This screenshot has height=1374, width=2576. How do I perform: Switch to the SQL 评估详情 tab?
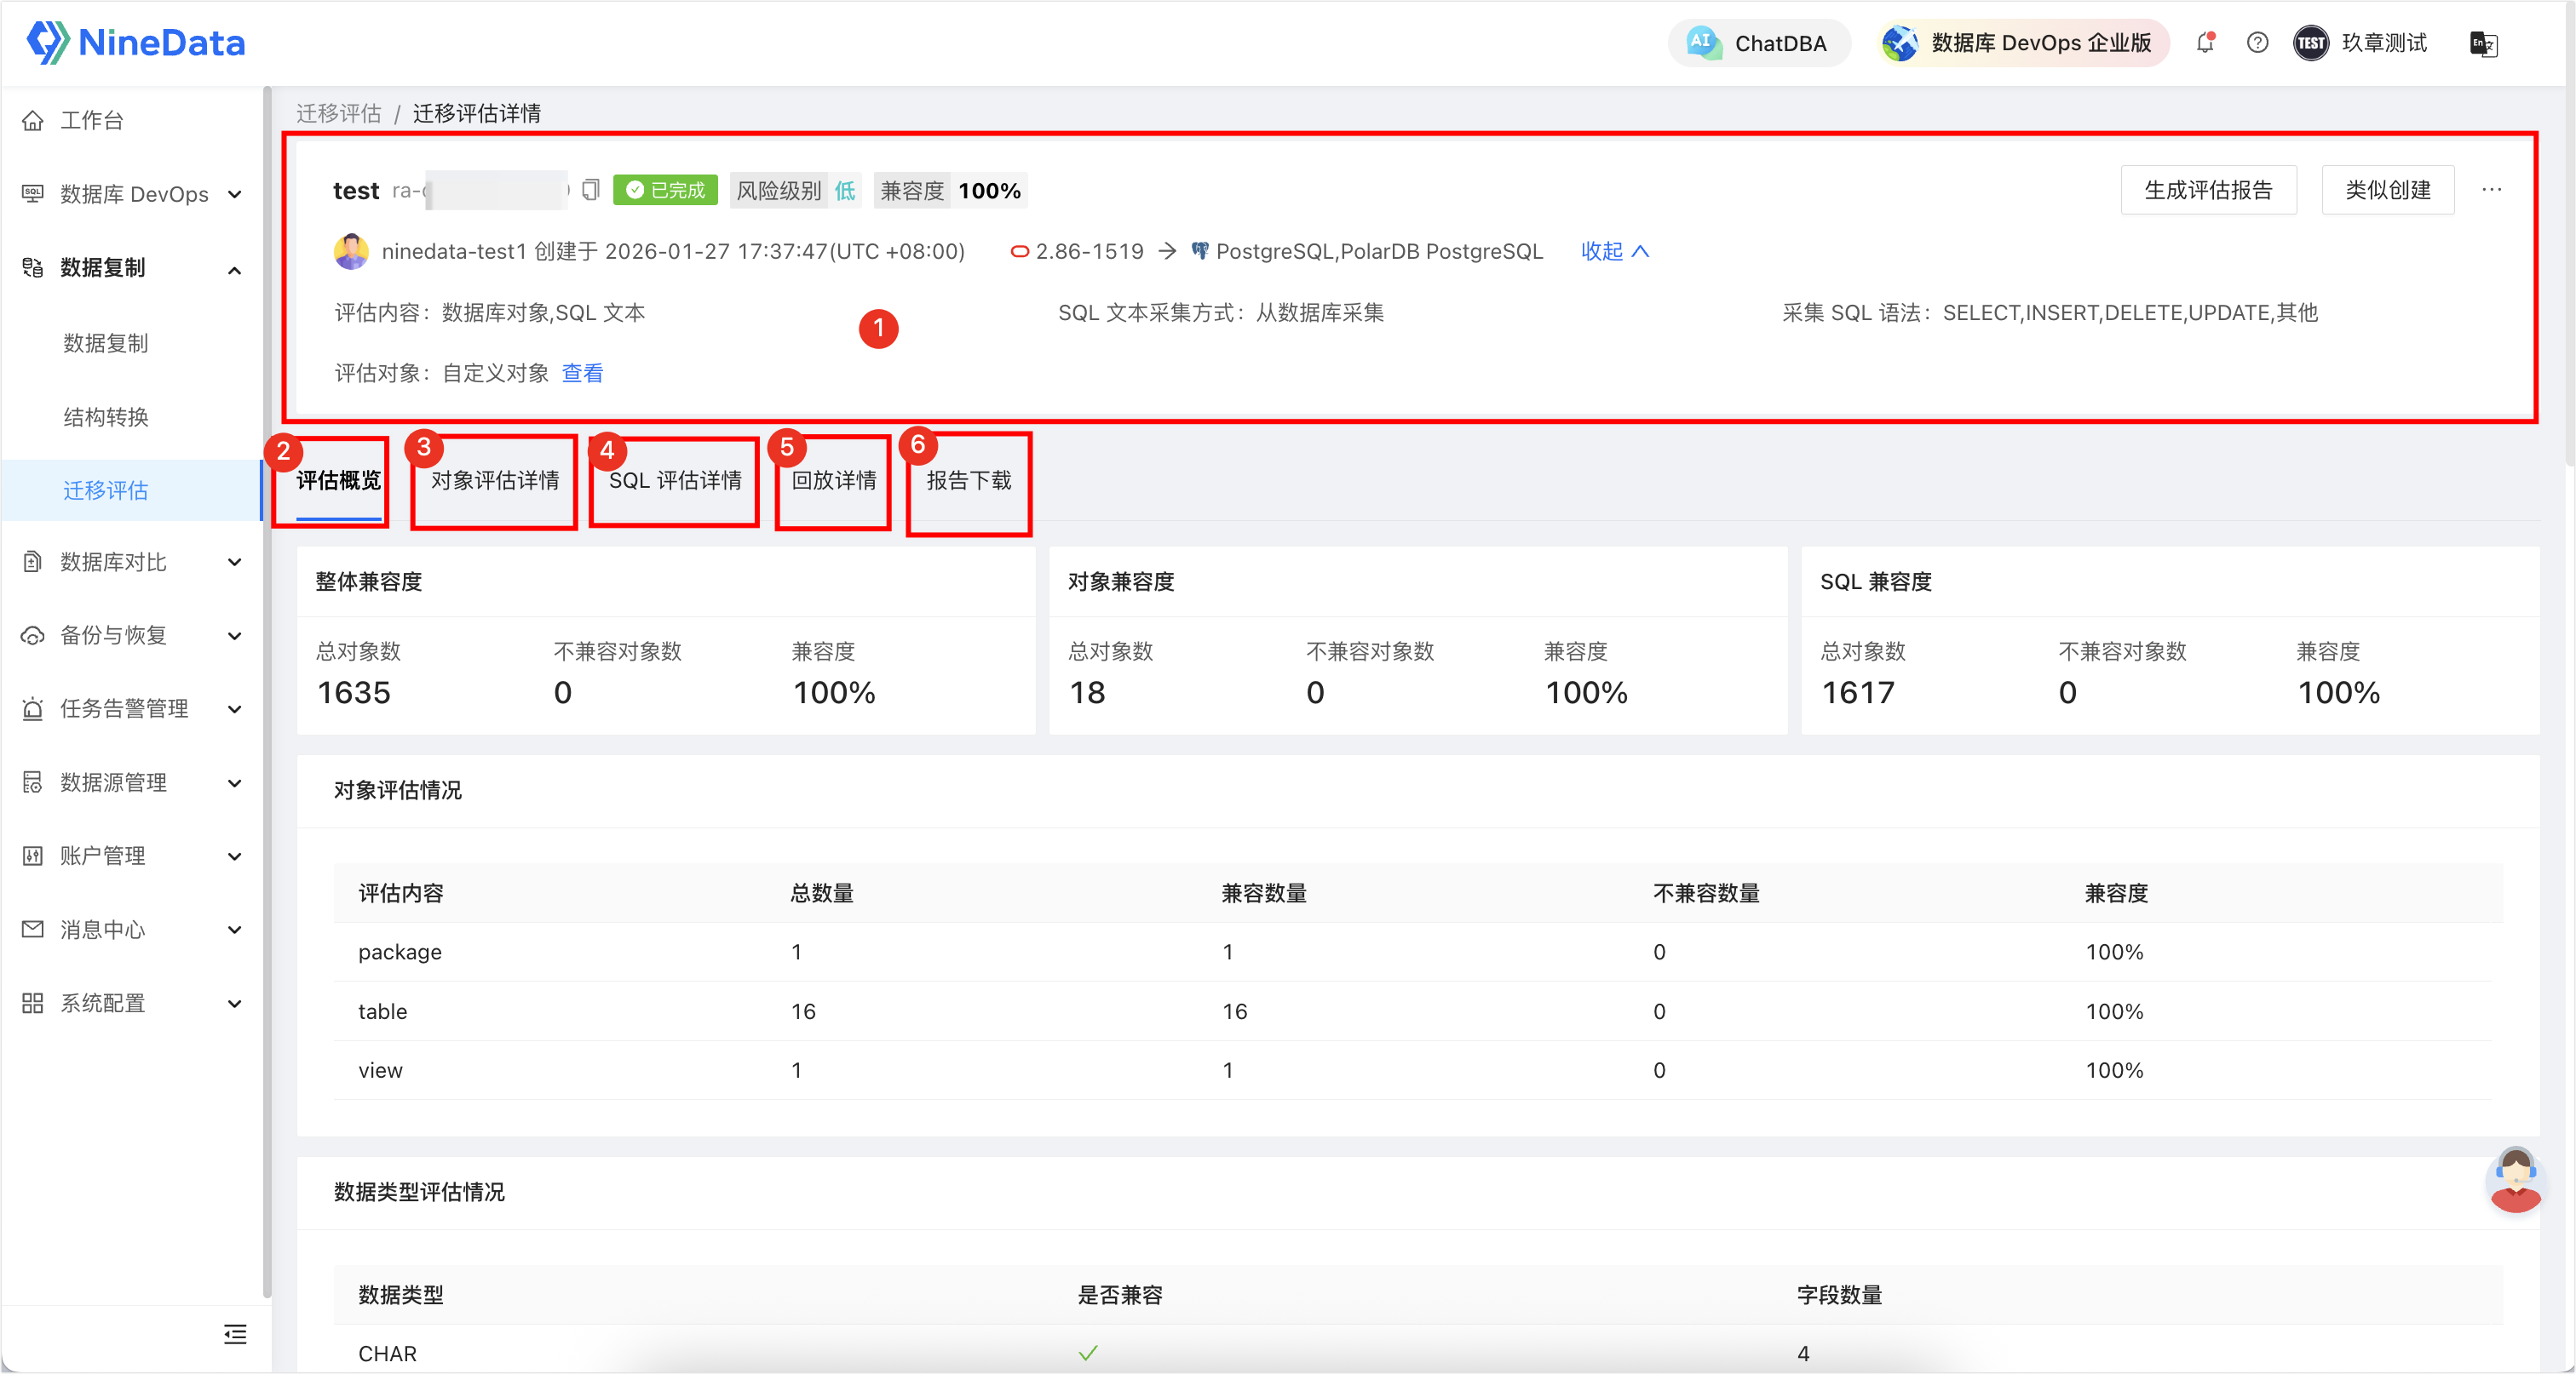[675, 481]
